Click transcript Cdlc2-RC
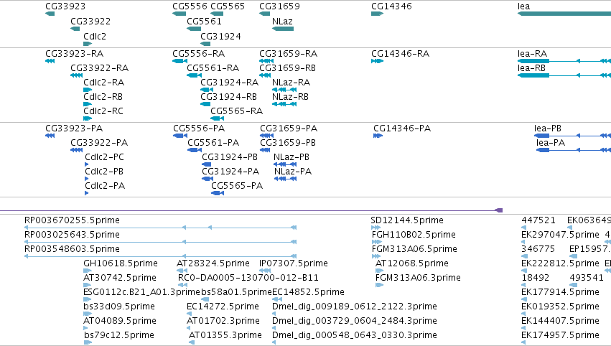 (103, 111)
